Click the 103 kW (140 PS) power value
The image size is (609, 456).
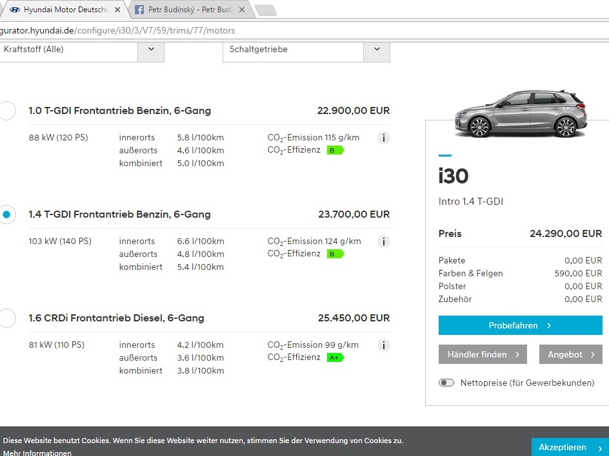pos(60,241)
